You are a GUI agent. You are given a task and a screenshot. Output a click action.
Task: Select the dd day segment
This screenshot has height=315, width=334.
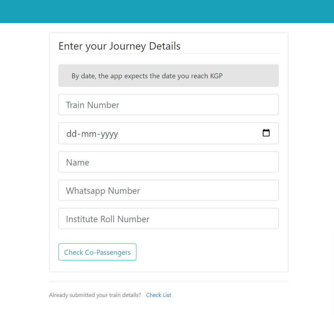[72, 134]
